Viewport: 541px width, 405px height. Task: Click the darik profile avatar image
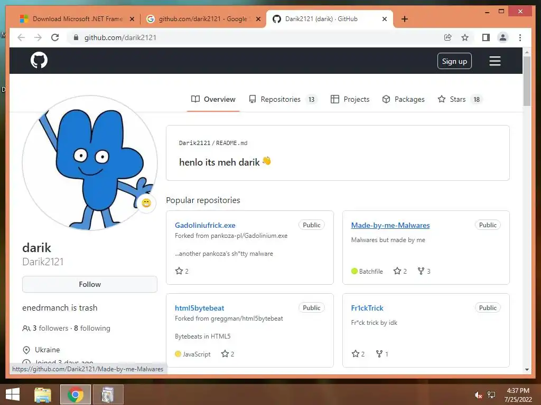(x=90, y=162)
